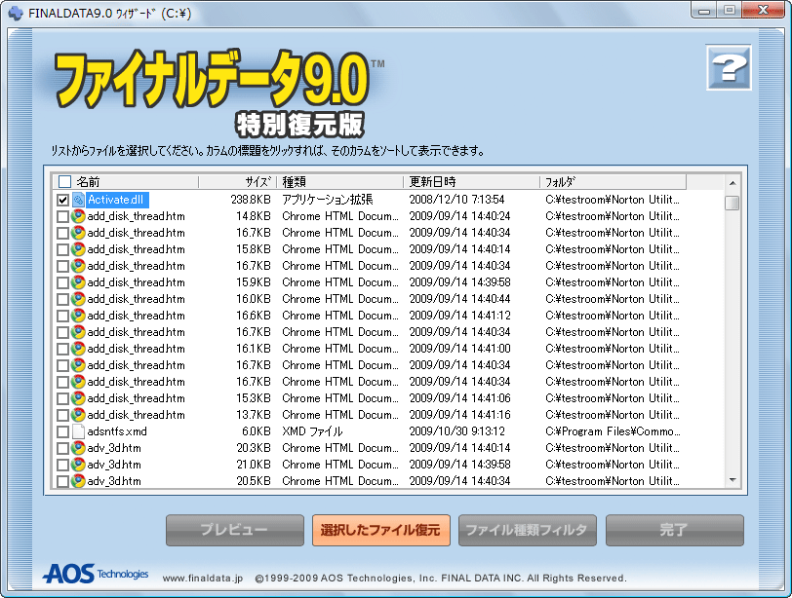Check the 13.7KB add_disk_thread.htm row checkbox
Viewport: 792px width, 598px height.
coord(62,416)
